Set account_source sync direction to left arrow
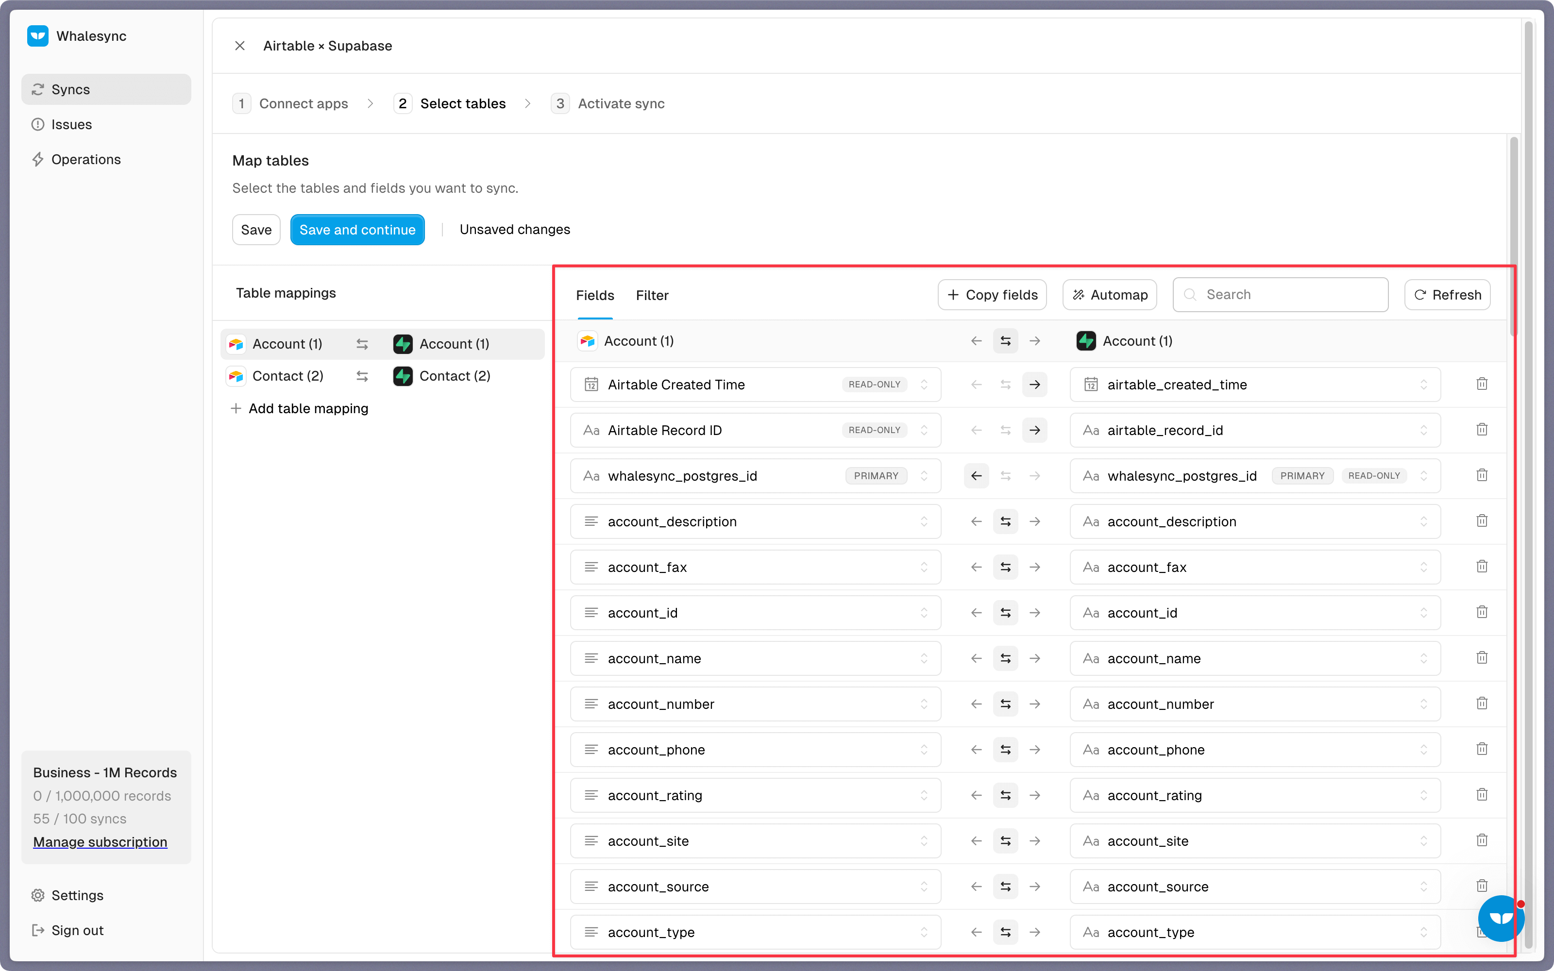1554x971 pixels. click(976, 886)
